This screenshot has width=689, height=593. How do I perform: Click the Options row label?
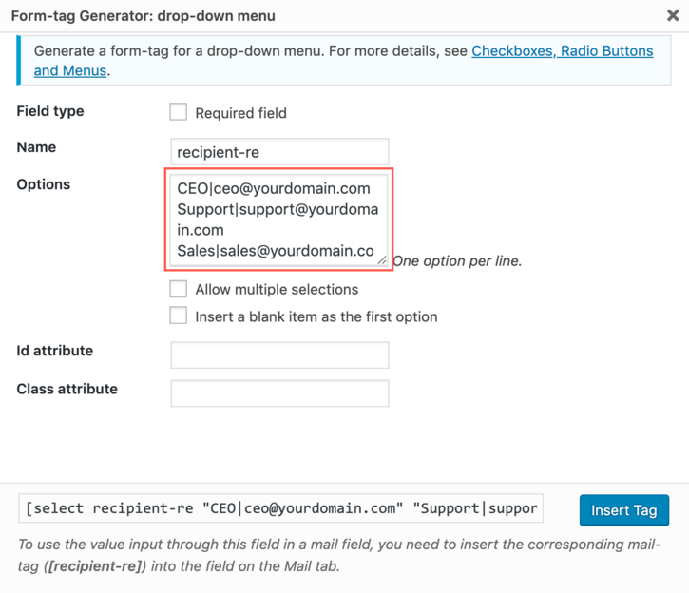[x=44, y=184]
